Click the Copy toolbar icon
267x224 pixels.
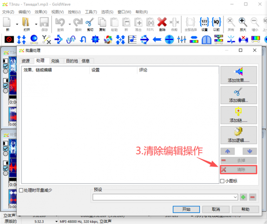pos(102,22)
